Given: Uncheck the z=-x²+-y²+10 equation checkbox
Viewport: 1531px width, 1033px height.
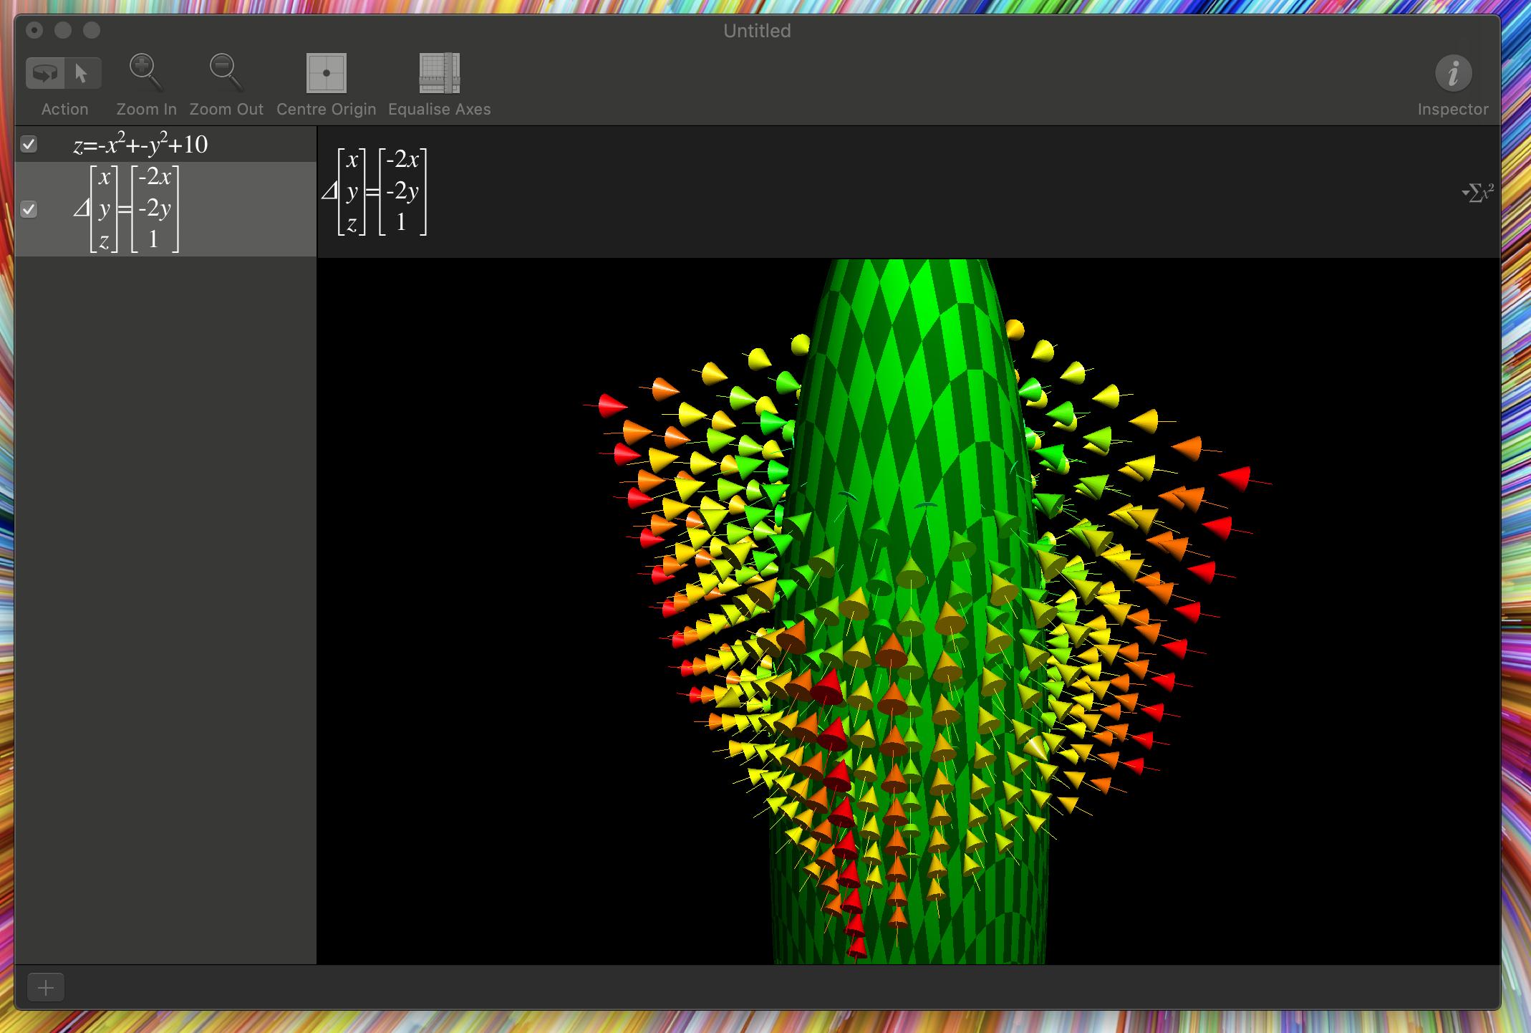Looking at the screenshot, I should (29, 145).
